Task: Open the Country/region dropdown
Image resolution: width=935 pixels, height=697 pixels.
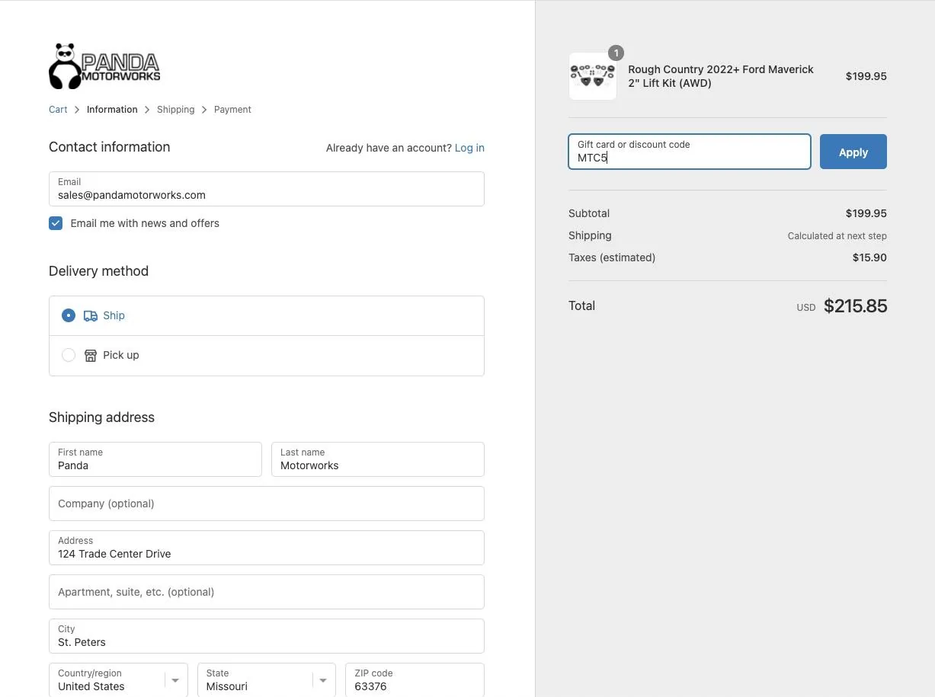Action: [118, 680]
